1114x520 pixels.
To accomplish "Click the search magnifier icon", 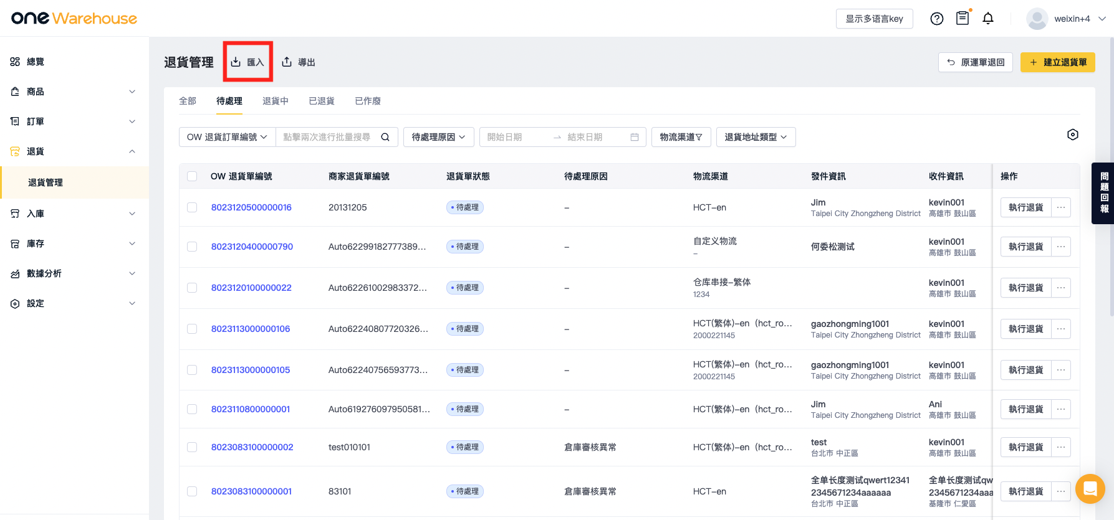I will point(385,137).
